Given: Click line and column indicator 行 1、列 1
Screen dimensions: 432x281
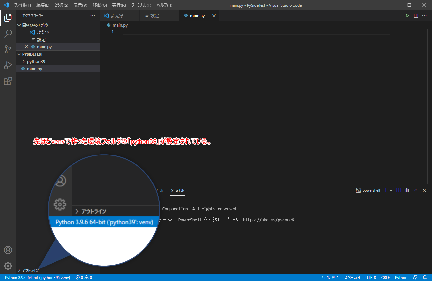Looking at the screenshot, I should tap(330, 277).
